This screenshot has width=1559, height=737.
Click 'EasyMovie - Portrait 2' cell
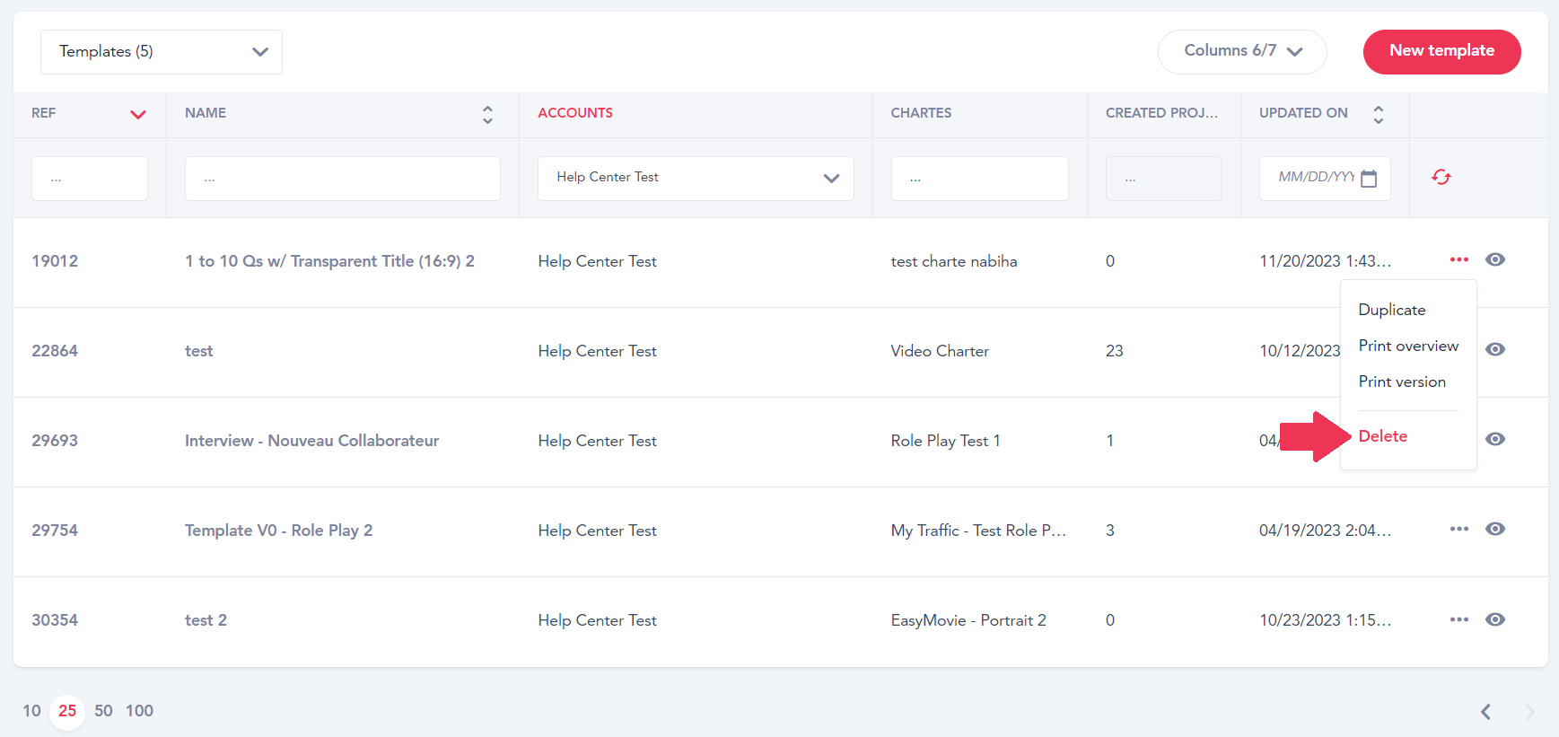(968, 620)
